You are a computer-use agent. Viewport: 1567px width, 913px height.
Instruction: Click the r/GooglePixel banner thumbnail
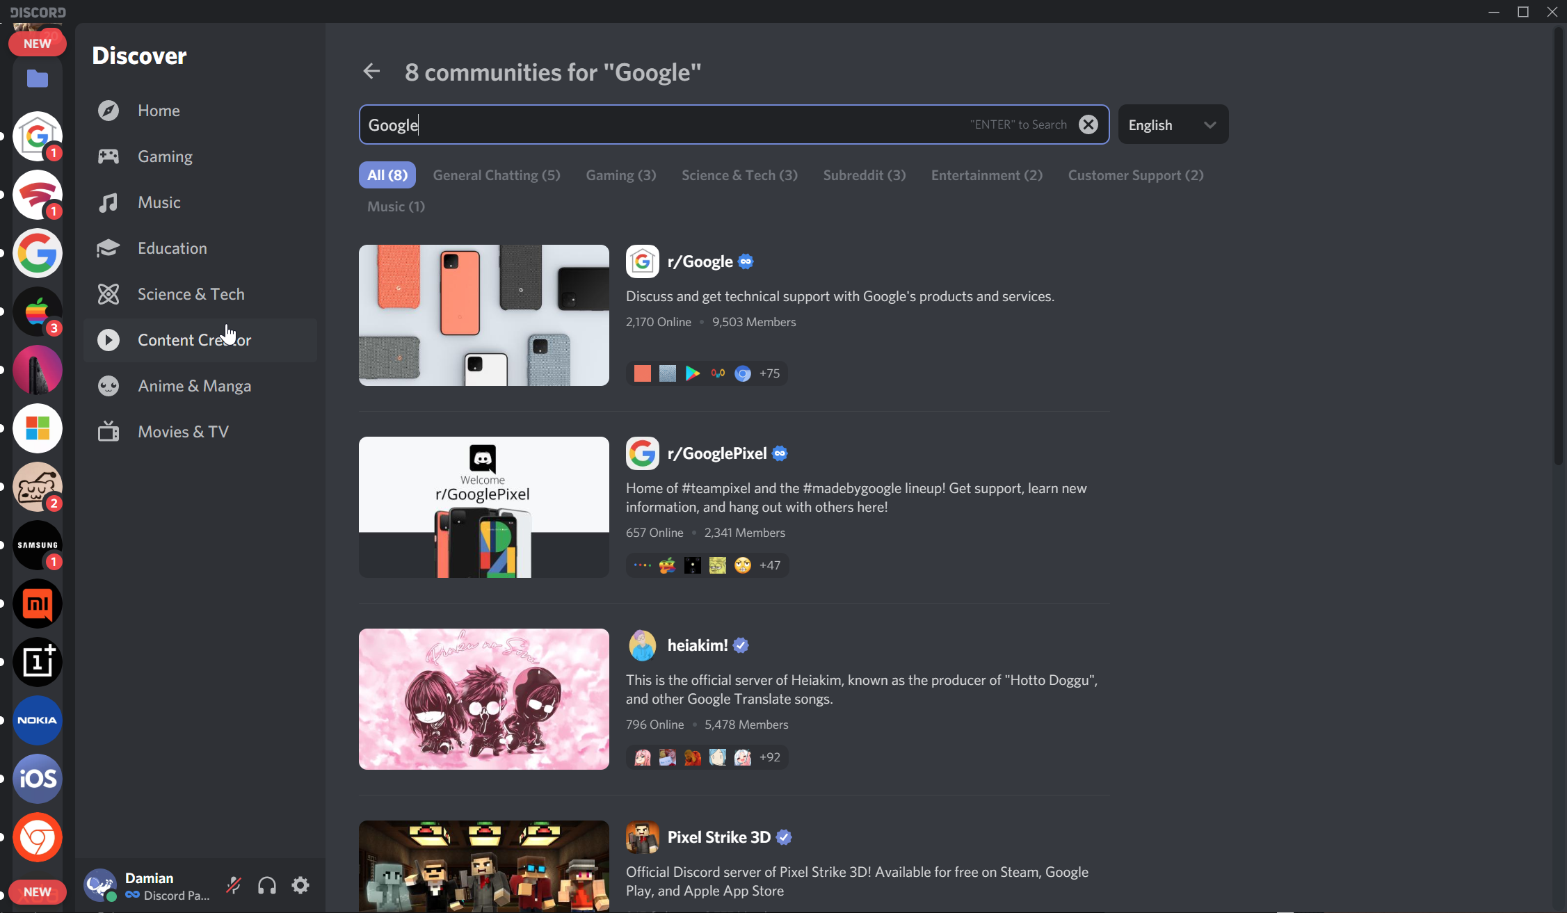(483, 507)
